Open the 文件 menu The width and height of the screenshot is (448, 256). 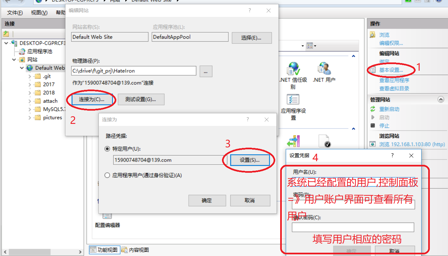[x=15, y=13]
